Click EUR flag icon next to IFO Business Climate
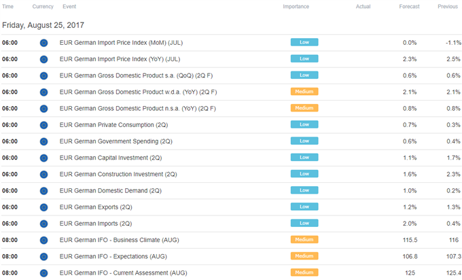The width and height of the screenshot is (462, 280). coord(43,241)
